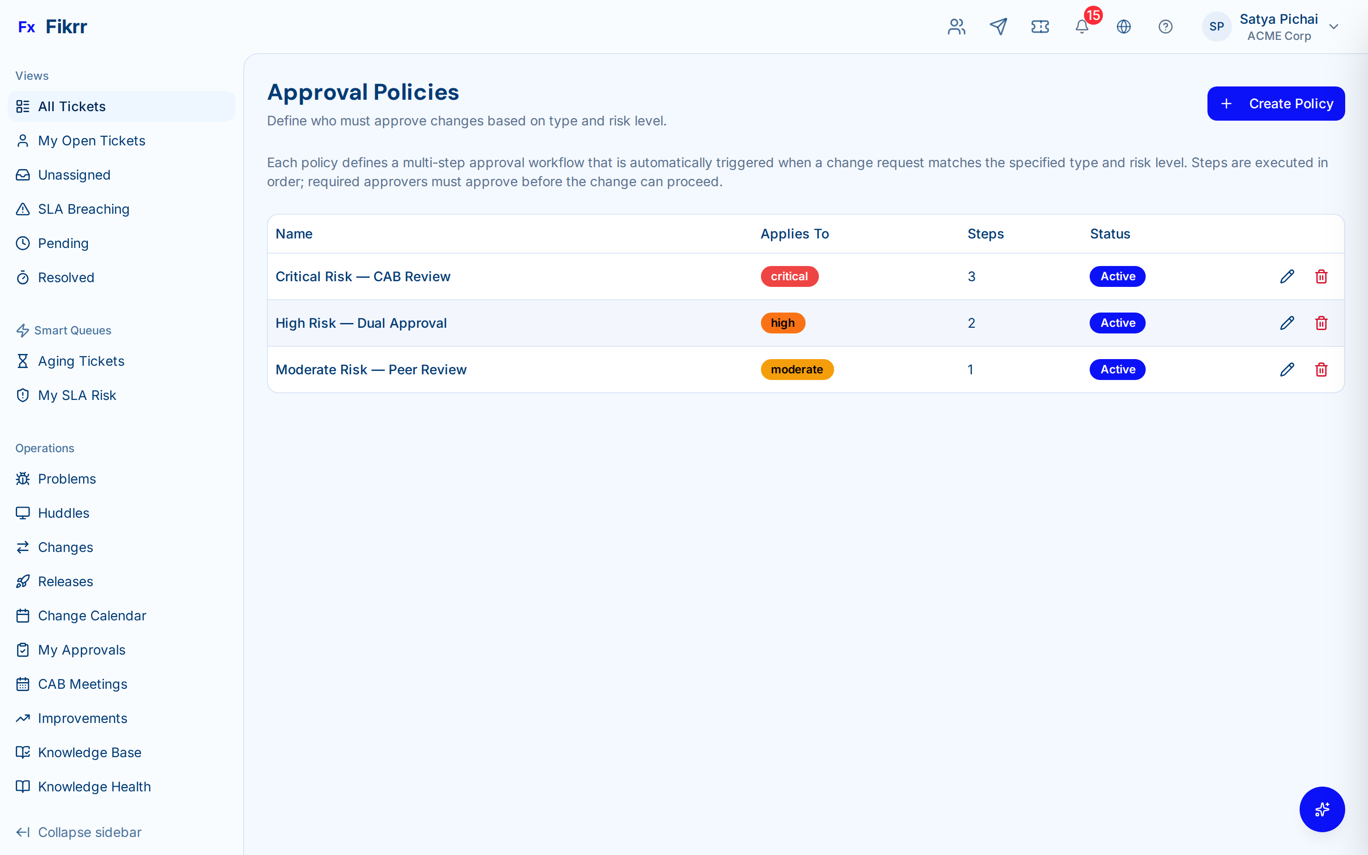Screen dimensions: 1368x855
Task: Delete the Moderate Risk — Peer Review policy
Action: tap(1321, 369)
